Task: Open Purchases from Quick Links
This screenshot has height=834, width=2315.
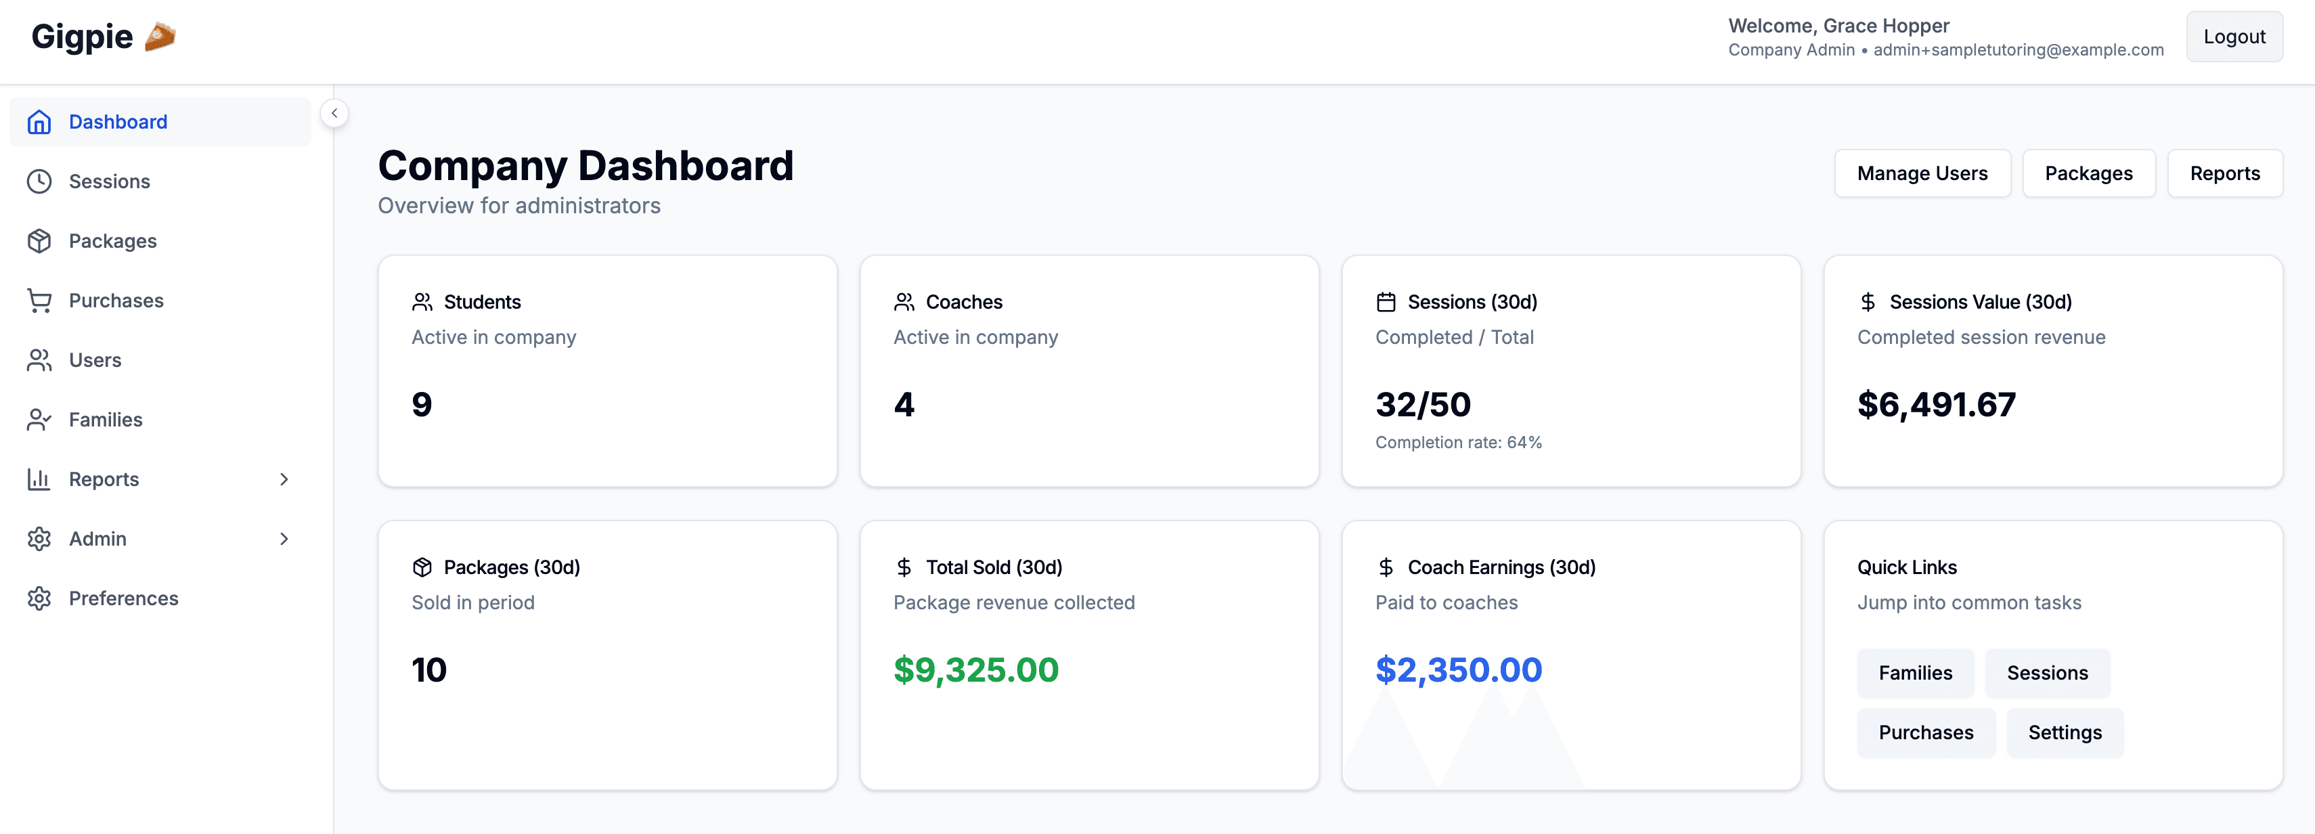Action: pos(1926,732)
